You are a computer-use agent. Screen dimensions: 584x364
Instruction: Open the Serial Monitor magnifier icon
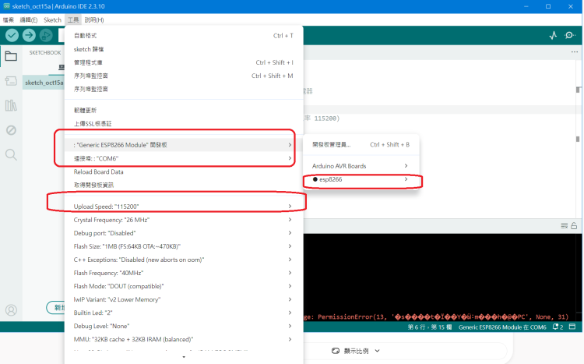(x=569, y=35)
